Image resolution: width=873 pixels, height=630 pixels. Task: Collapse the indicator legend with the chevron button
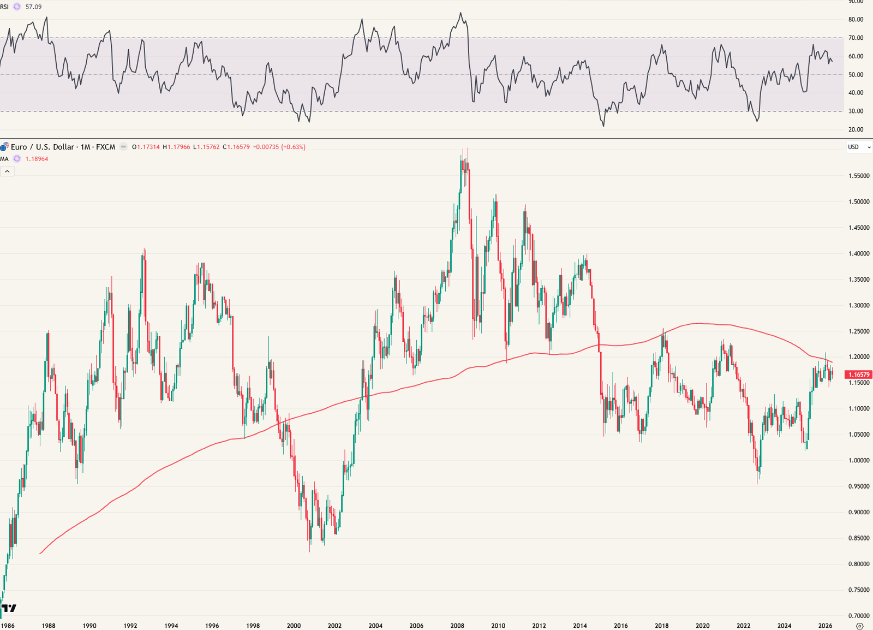tap(7, 171)
